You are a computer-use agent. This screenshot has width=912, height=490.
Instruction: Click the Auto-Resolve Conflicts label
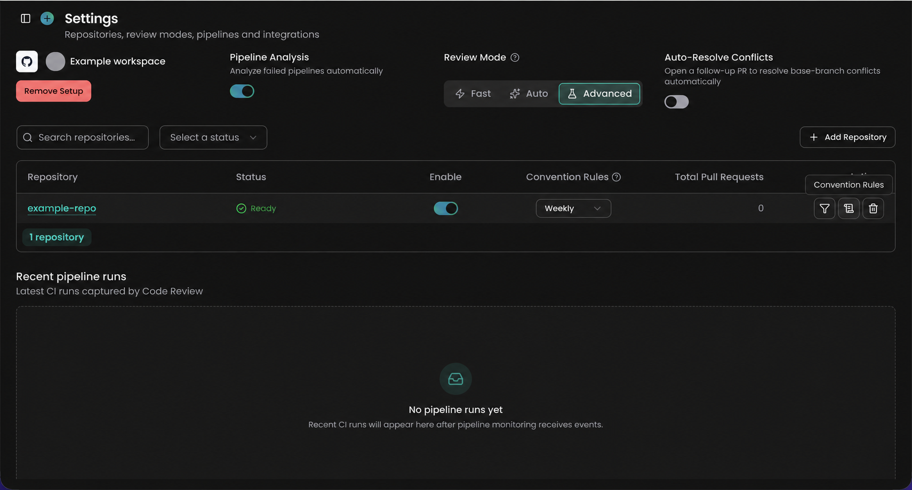(718, 57)
